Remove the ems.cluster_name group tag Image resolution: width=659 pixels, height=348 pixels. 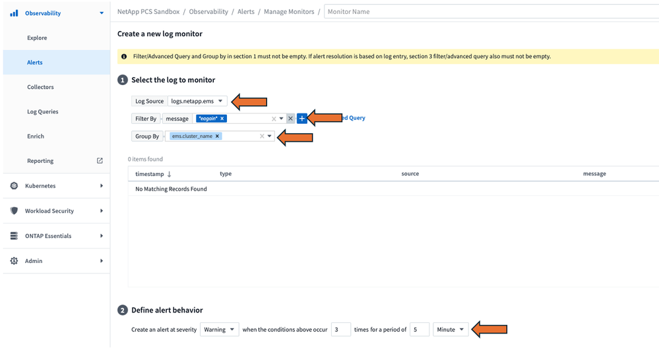pyautogui.click(x=217, y=136)
